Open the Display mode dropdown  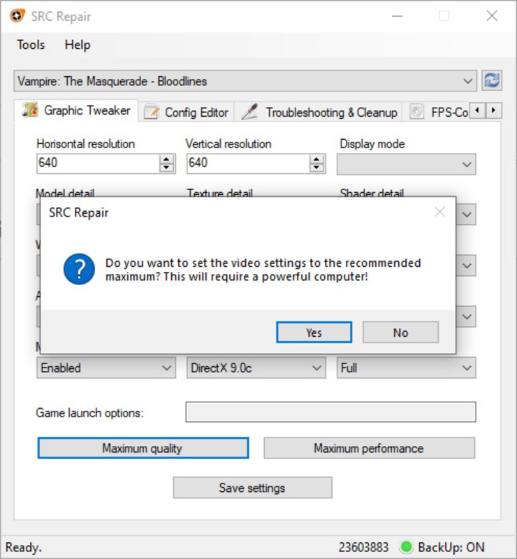point(406,164)
